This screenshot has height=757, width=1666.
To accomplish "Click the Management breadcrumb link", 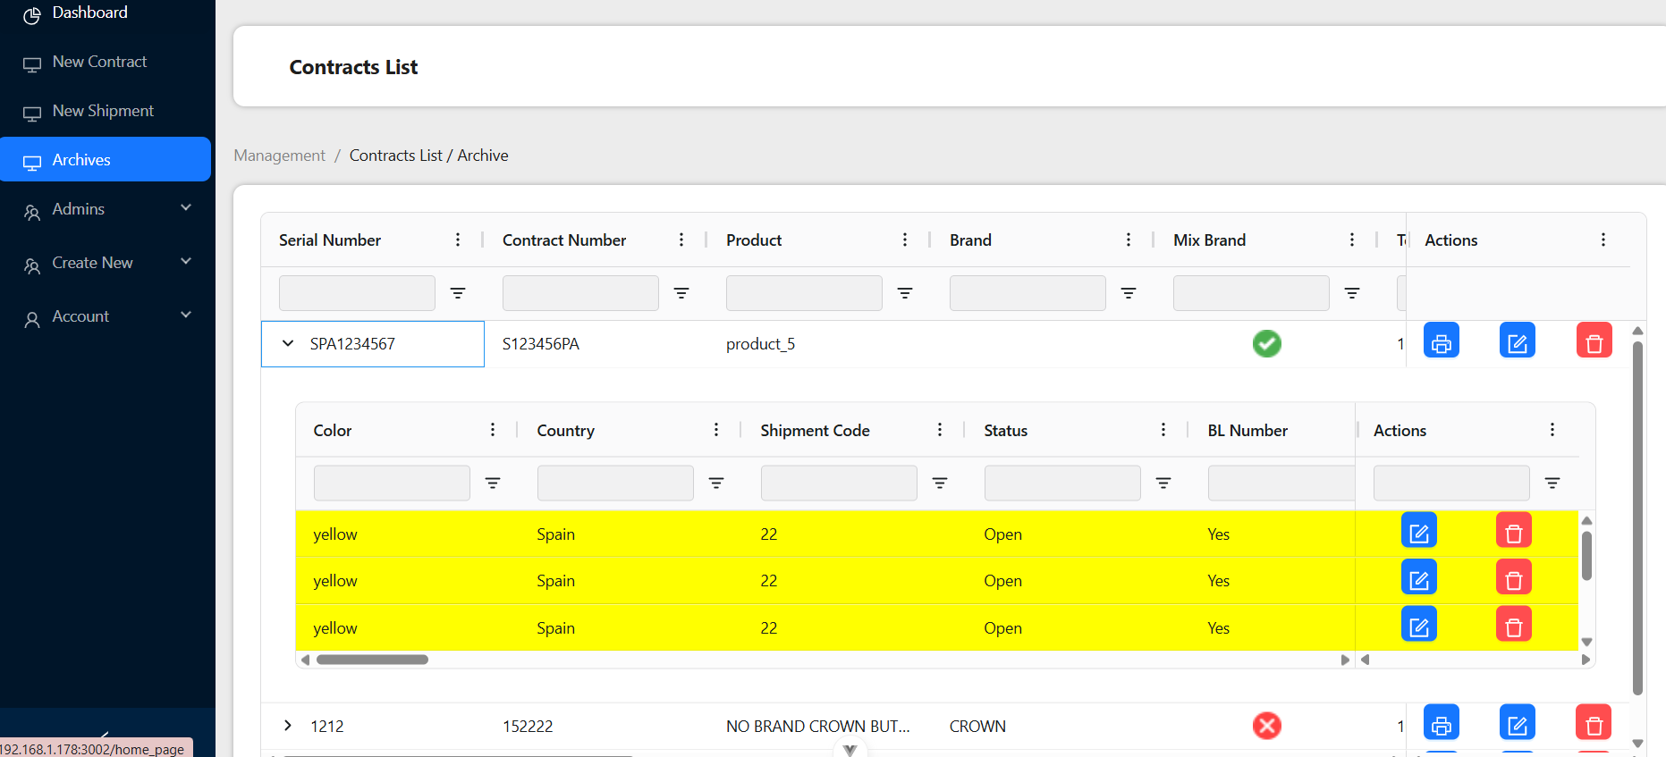I will (279, 156).
